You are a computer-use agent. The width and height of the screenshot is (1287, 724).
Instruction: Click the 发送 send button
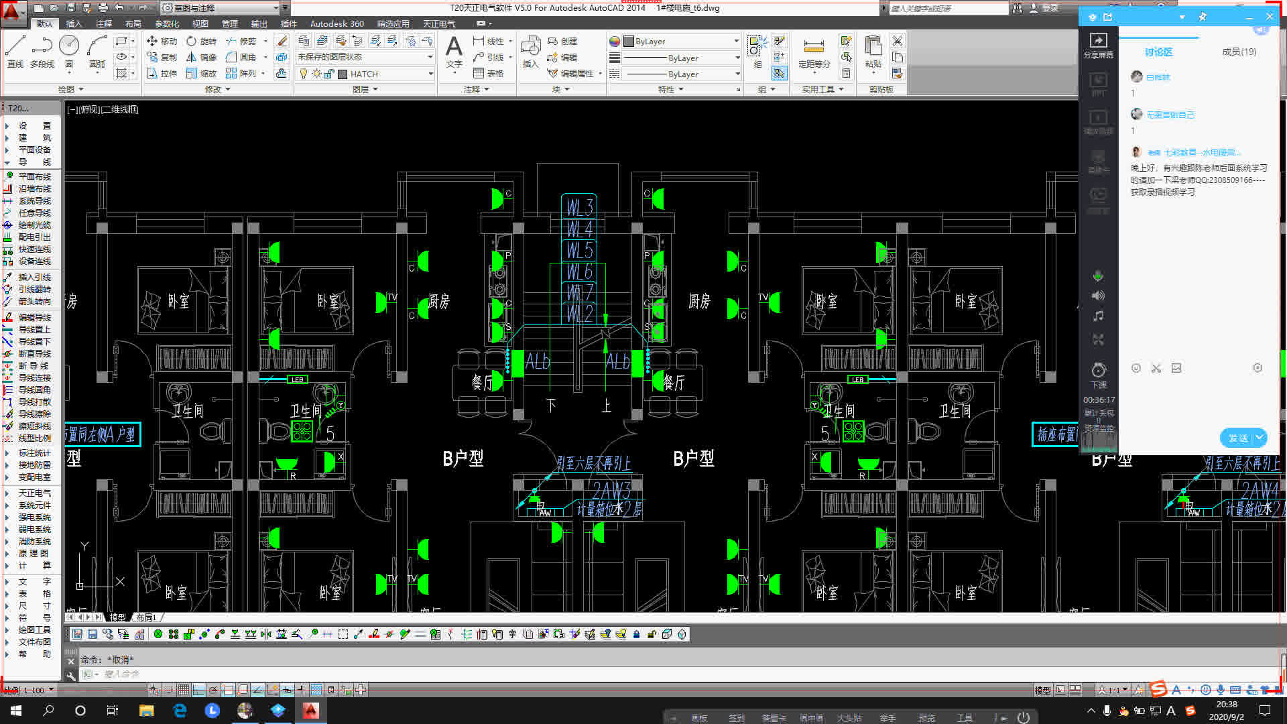(x=1237, y=438)
